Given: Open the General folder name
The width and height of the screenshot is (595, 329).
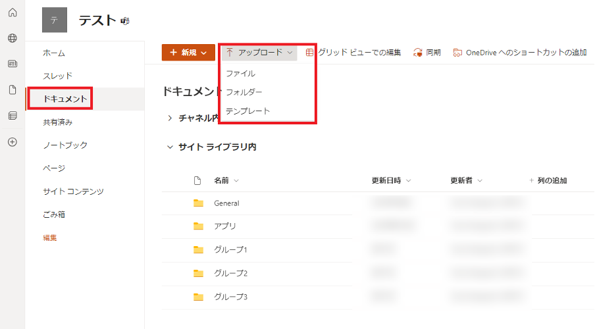Looking at the screenshot, I should tap(226, 203).
